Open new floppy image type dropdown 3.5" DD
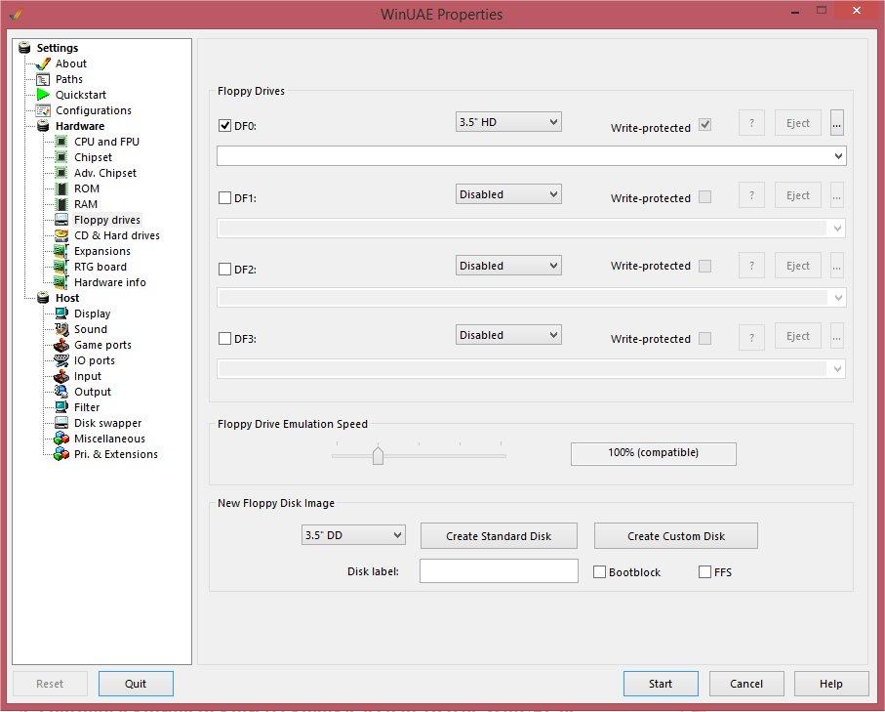This screenshot has width=885, height=712. pos(353,535)
